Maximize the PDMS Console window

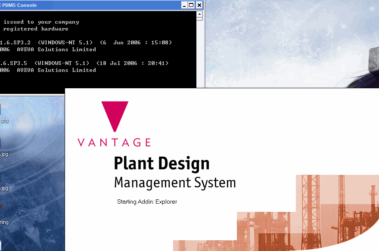tap(191, 5)
